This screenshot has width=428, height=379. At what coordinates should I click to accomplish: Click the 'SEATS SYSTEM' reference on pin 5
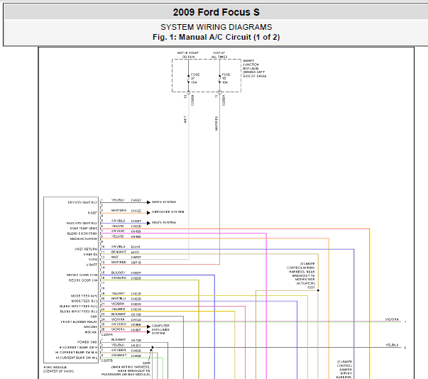164,223
